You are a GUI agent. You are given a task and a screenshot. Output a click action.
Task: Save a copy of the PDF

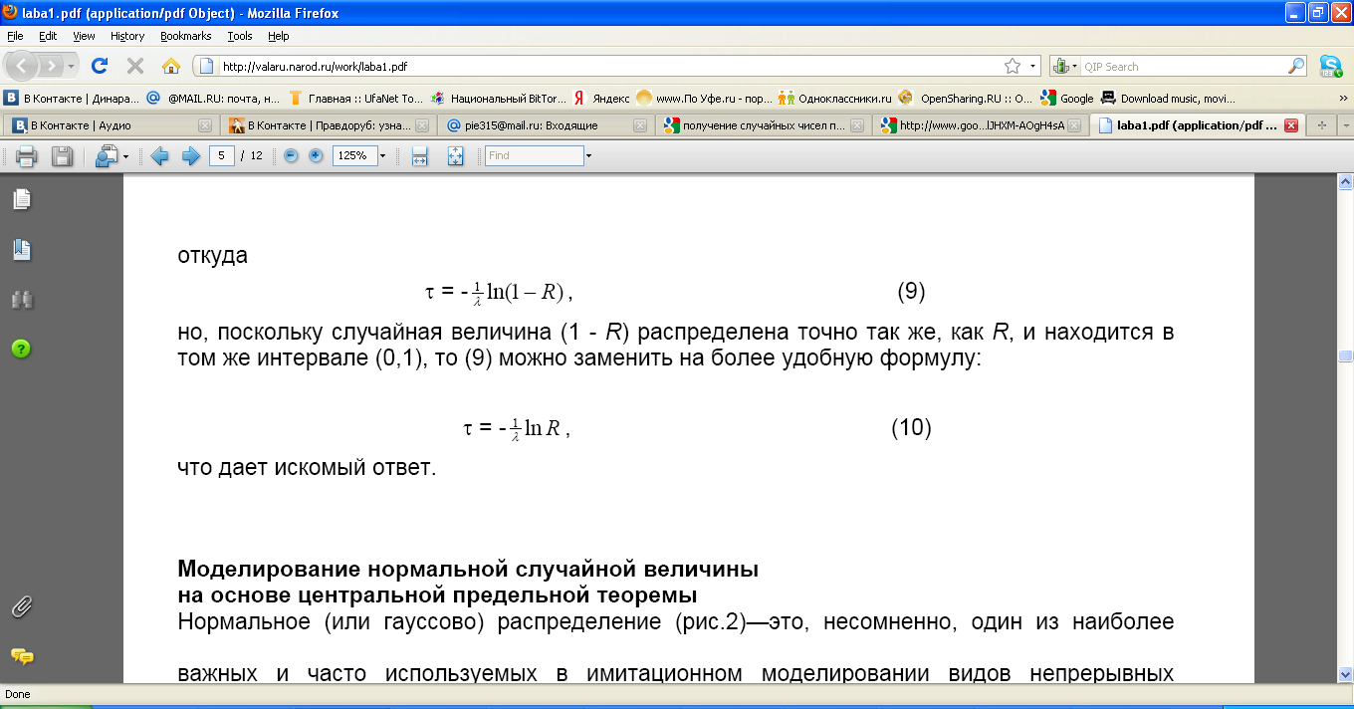[63, 156]
